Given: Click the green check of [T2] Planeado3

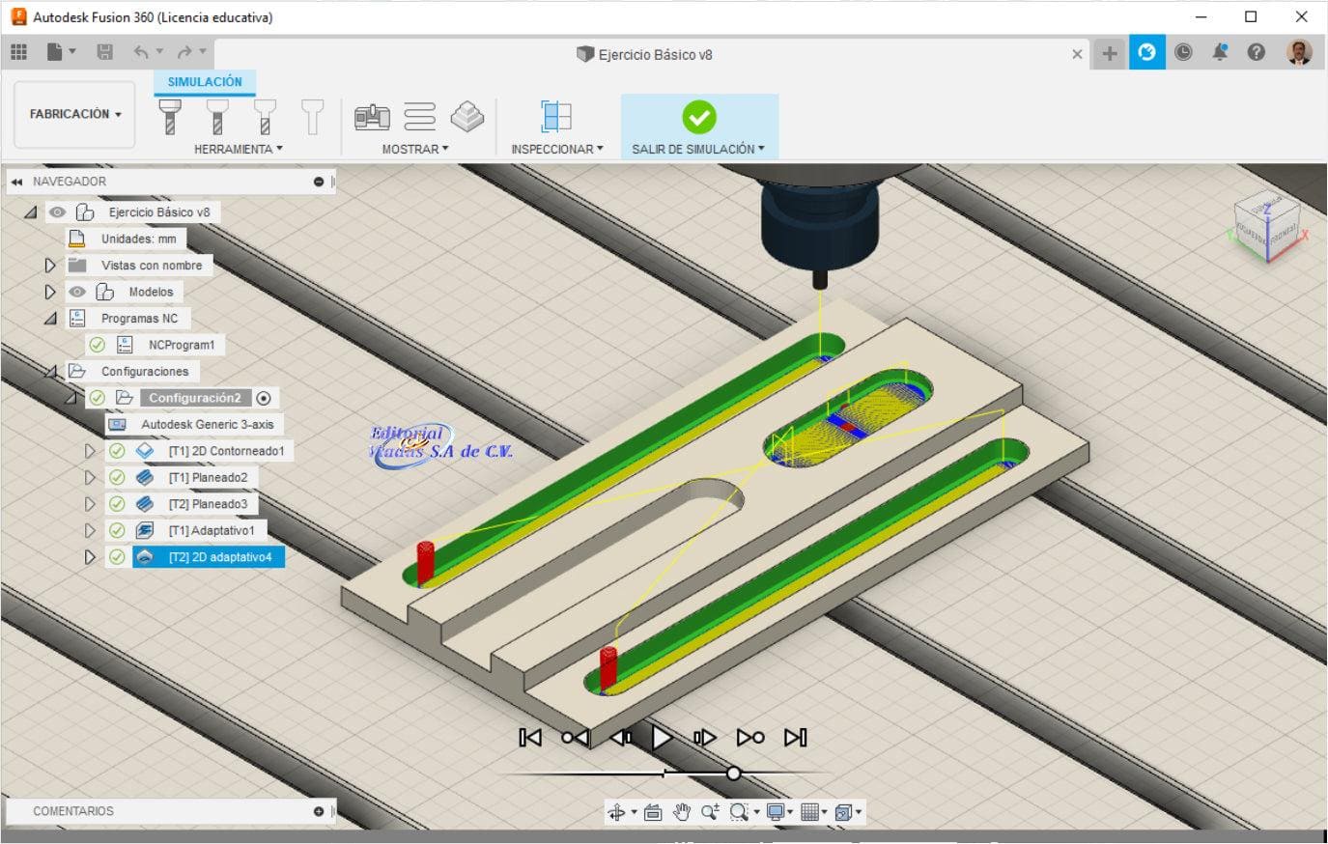Looking at the screenshot, I should coord(117,504).
